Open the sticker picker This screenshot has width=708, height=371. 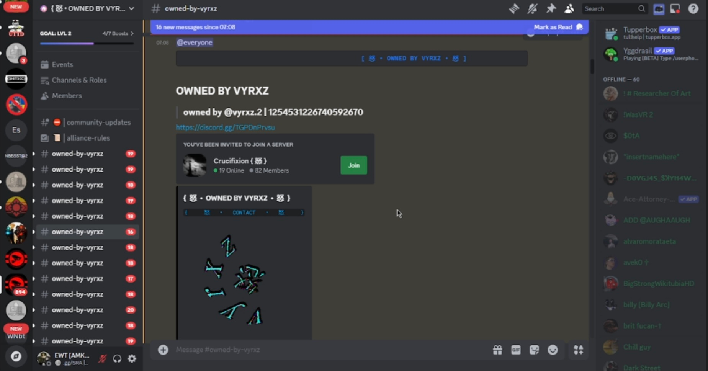[534, 350]
